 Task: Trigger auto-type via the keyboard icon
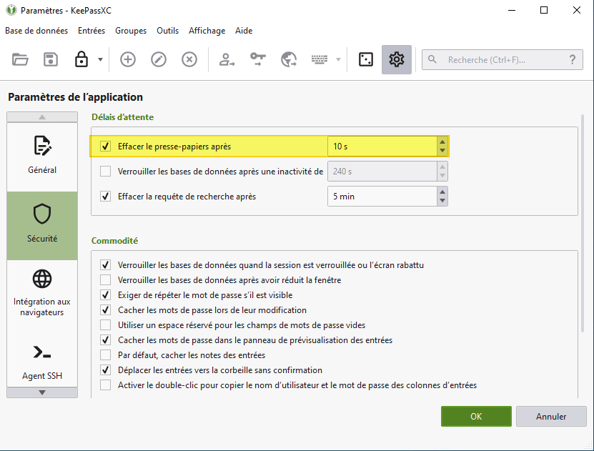(x=320, y=59)
